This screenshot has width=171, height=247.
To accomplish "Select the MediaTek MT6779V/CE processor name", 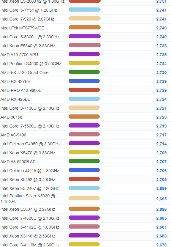I will click(22, 28).
